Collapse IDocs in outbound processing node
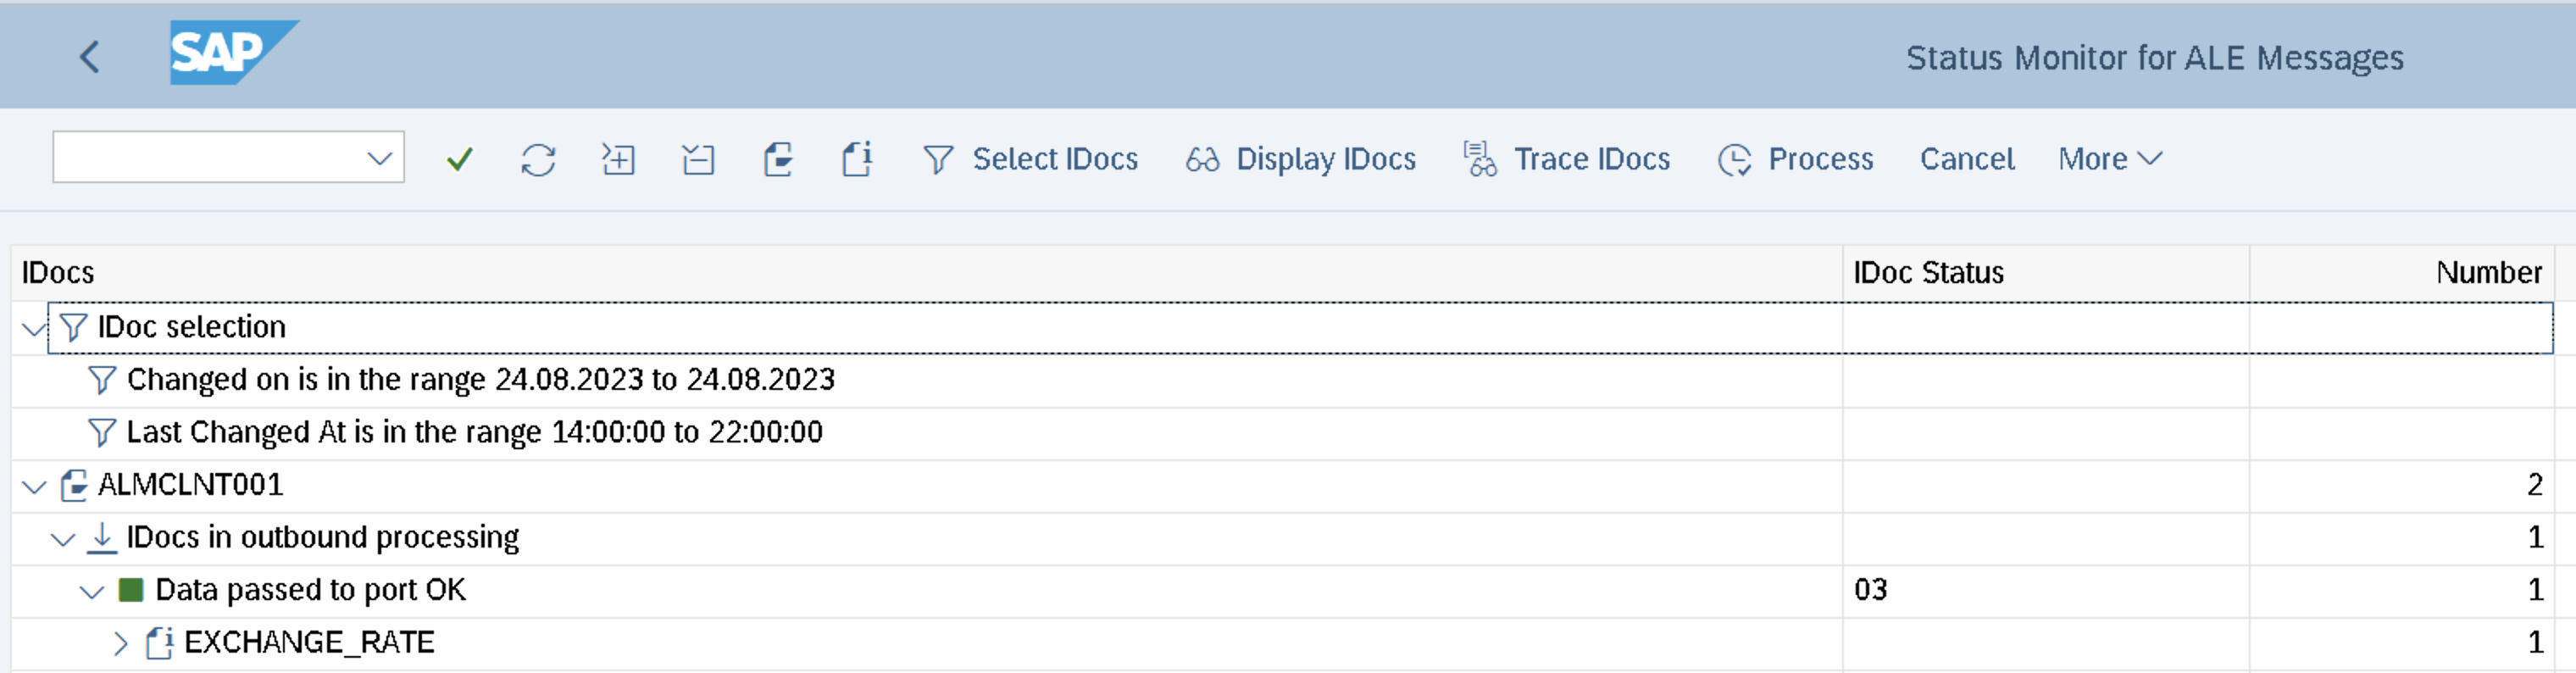The image size is (2576, 673). tap(63, 539)
